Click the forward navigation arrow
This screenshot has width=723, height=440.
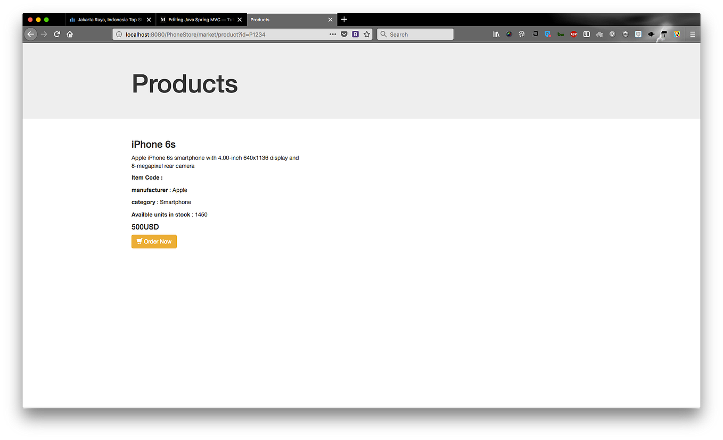(x=44, y=34)
